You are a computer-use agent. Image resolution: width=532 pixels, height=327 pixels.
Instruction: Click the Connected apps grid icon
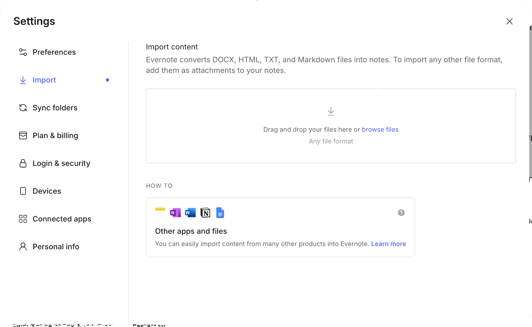coord(23,219)
